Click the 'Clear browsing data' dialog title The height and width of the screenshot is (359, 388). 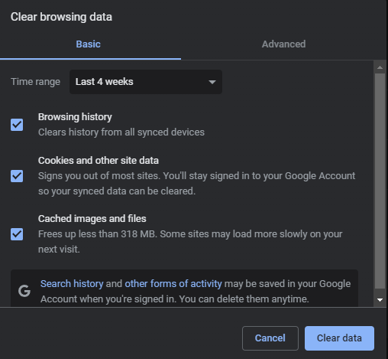pyautogui.click(x=61, y=17)
